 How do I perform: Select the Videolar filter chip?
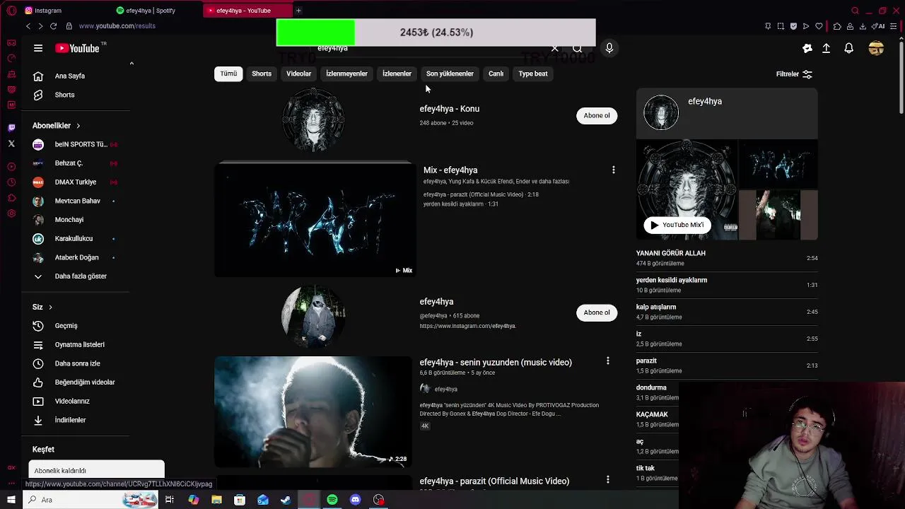pyautogui.click(x=298, y=74)
